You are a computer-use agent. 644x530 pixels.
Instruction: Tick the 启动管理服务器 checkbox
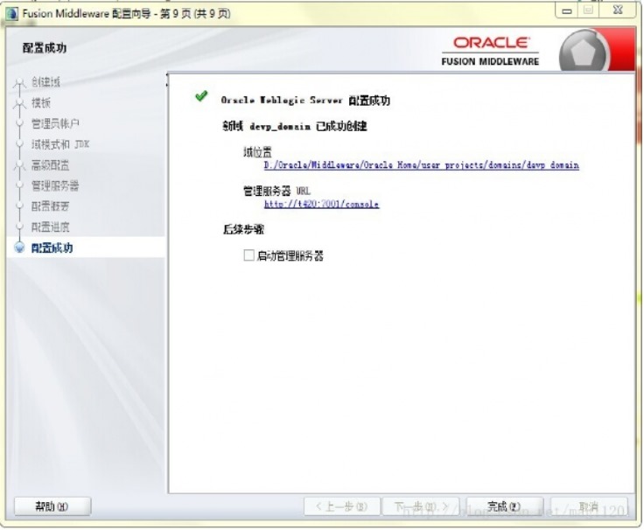(x=248, y=255)
